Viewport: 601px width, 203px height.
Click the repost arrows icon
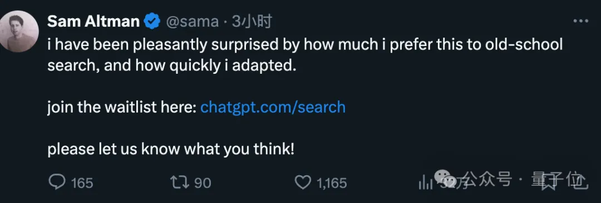[179, 182]
